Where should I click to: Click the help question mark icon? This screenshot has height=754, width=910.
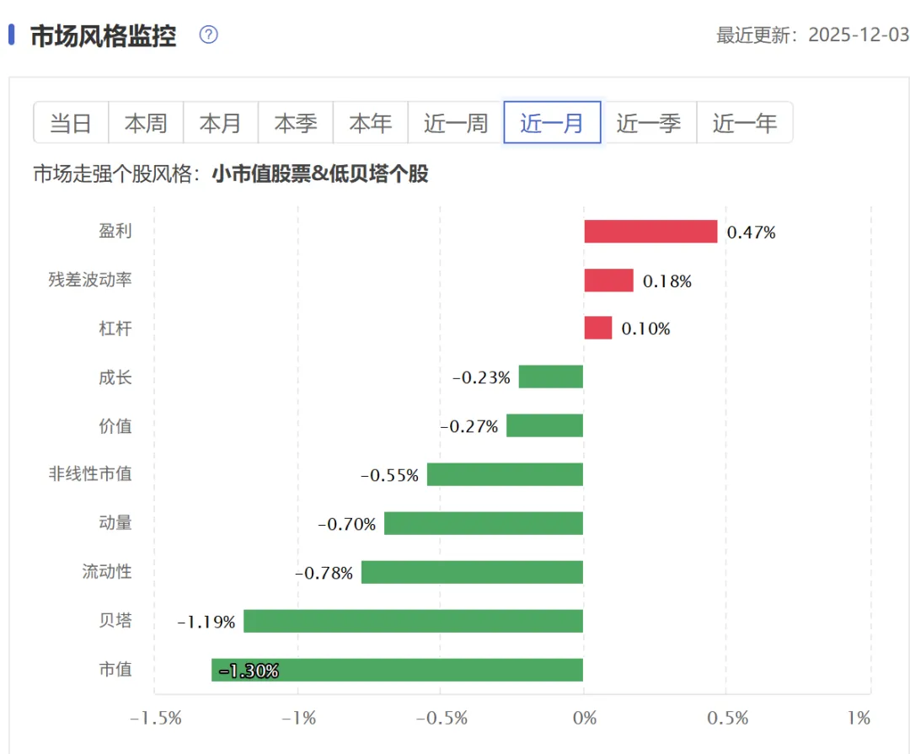click(208, 35)
